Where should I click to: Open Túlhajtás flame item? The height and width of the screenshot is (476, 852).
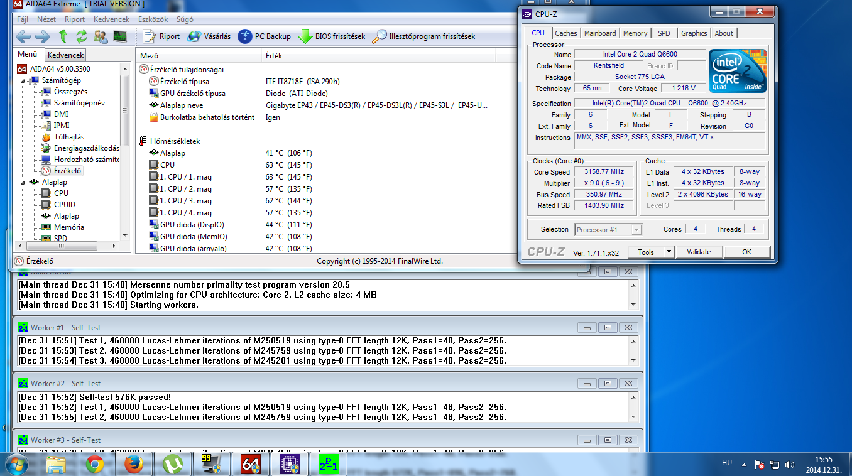tap(62, 137)
